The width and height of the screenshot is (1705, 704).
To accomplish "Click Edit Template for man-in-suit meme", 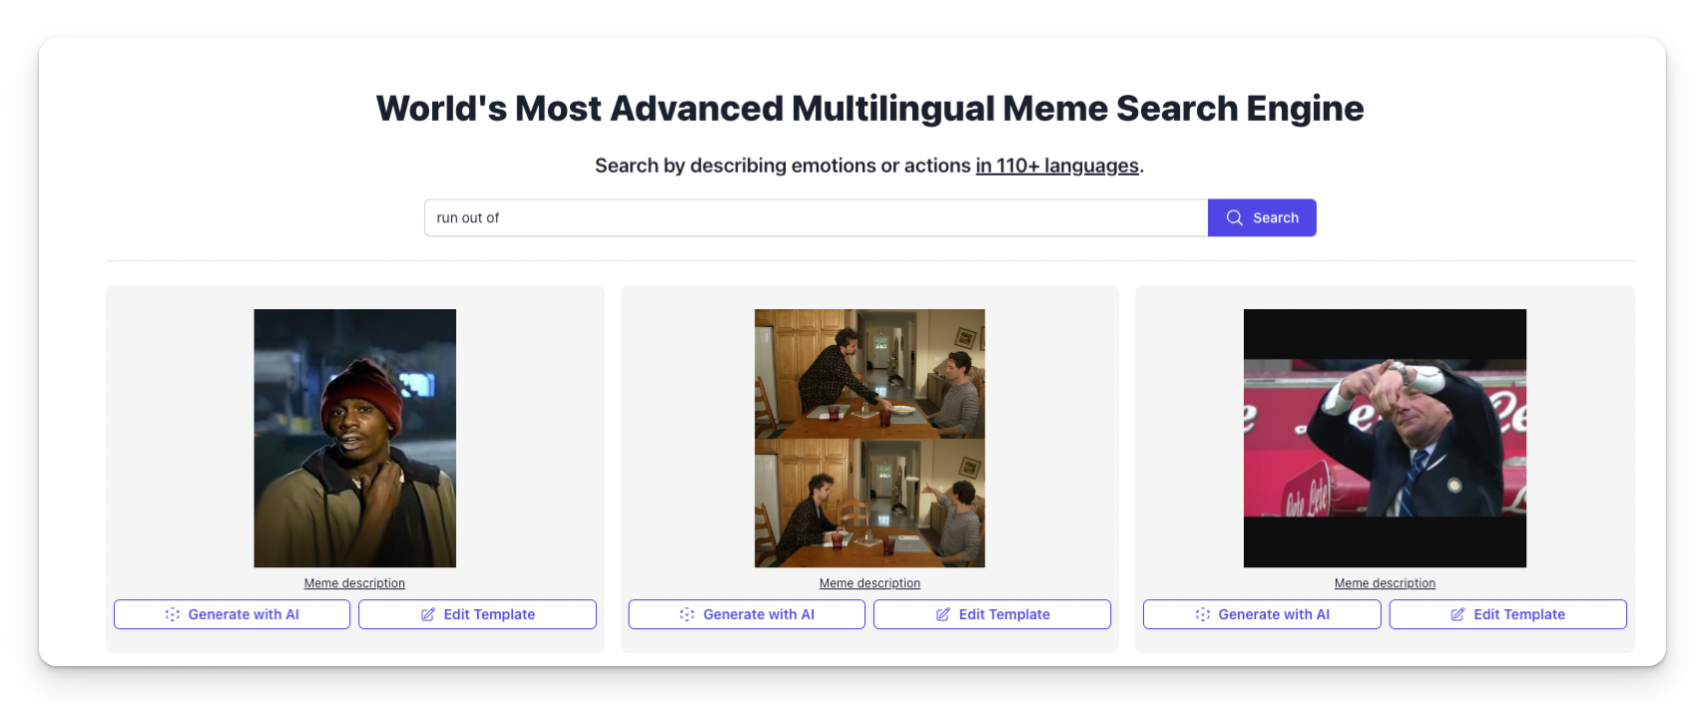I will [1507, 614].
